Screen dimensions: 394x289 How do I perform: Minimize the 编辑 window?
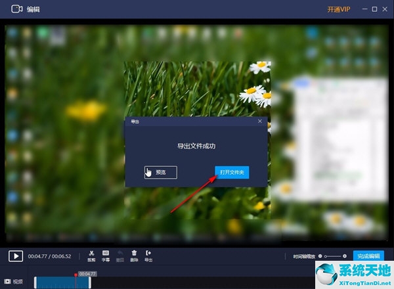365,9
